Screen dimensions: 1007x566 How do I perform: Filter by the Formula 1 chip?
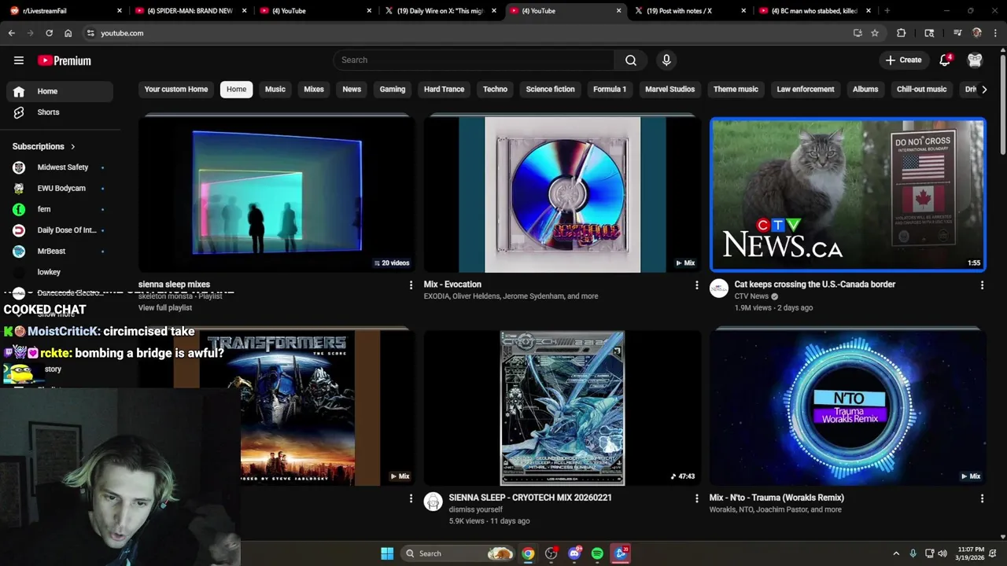[610, 90]
